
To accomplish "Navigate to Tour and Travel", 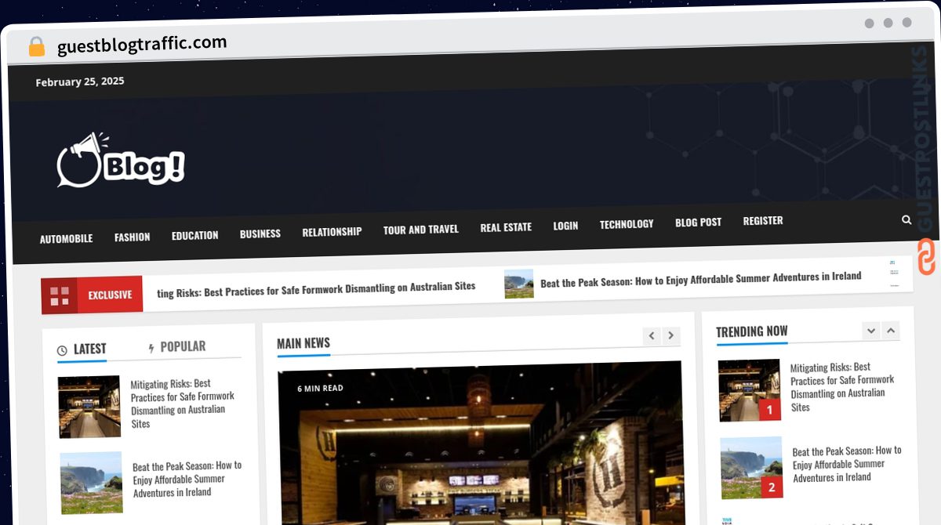I will click(421, 230).
